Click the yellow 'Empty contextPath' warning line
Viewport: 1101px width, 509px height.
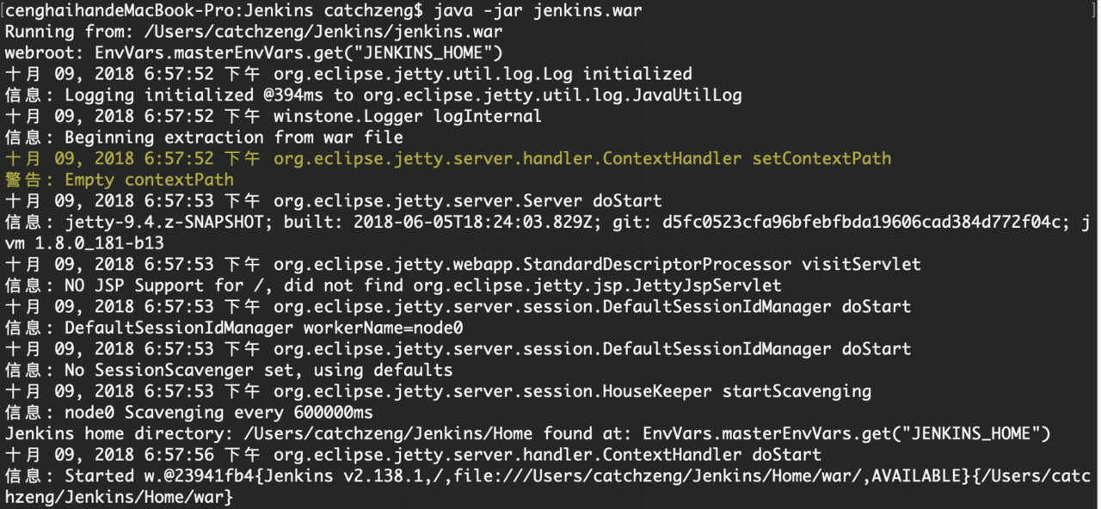coord(120,180)
